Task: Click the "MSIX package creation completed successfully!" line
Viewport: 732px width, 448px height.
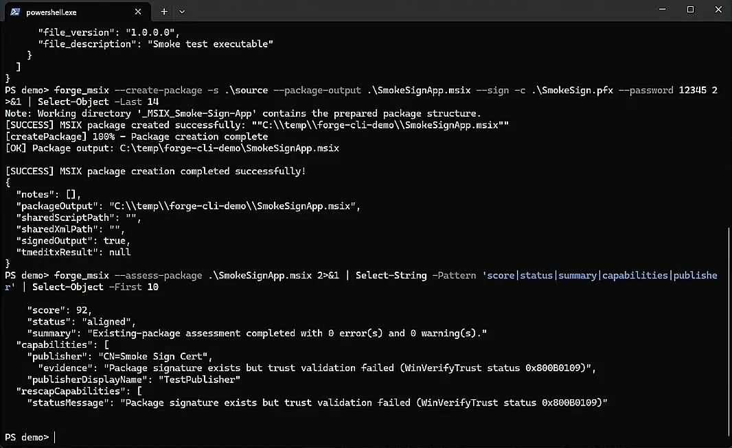Action: (x=155, y=171)
